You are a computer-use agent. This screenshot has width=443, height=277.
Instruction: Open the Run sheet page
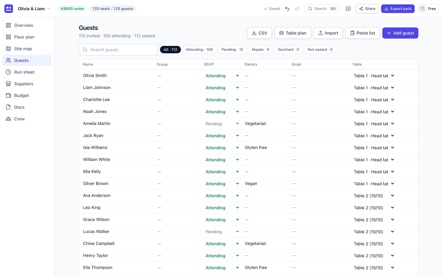[x=27, y=72]
